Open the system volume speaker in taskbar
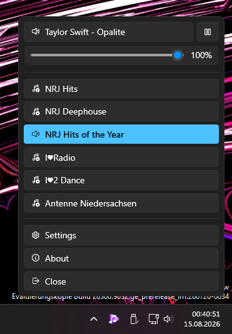Viewport: 232px width, 334px height. pyautogui.click(x=168, y=319)
